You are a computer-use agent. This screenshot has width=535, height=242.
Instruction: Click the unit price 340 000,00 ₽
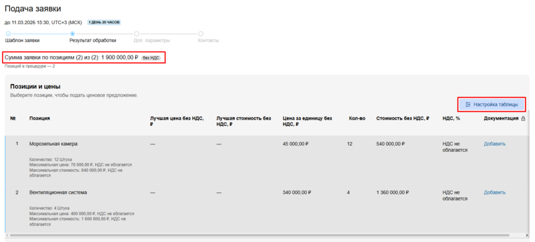pyautogui.click(x=297, y=193)
